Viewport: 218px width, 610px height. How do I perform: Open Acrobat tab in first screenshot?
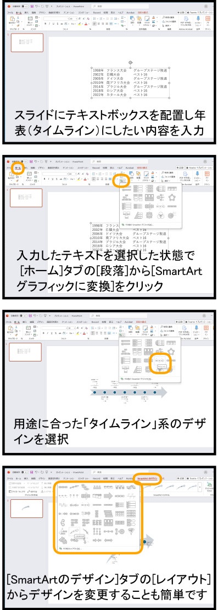pos(130,13)
